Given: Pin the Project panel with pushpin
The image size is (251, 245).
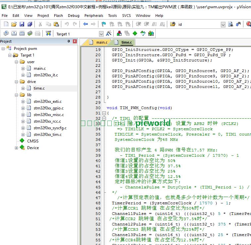Looking at the screenshot, I should click(69, 41).
